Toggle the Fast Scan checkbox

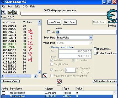pos(52,70)
